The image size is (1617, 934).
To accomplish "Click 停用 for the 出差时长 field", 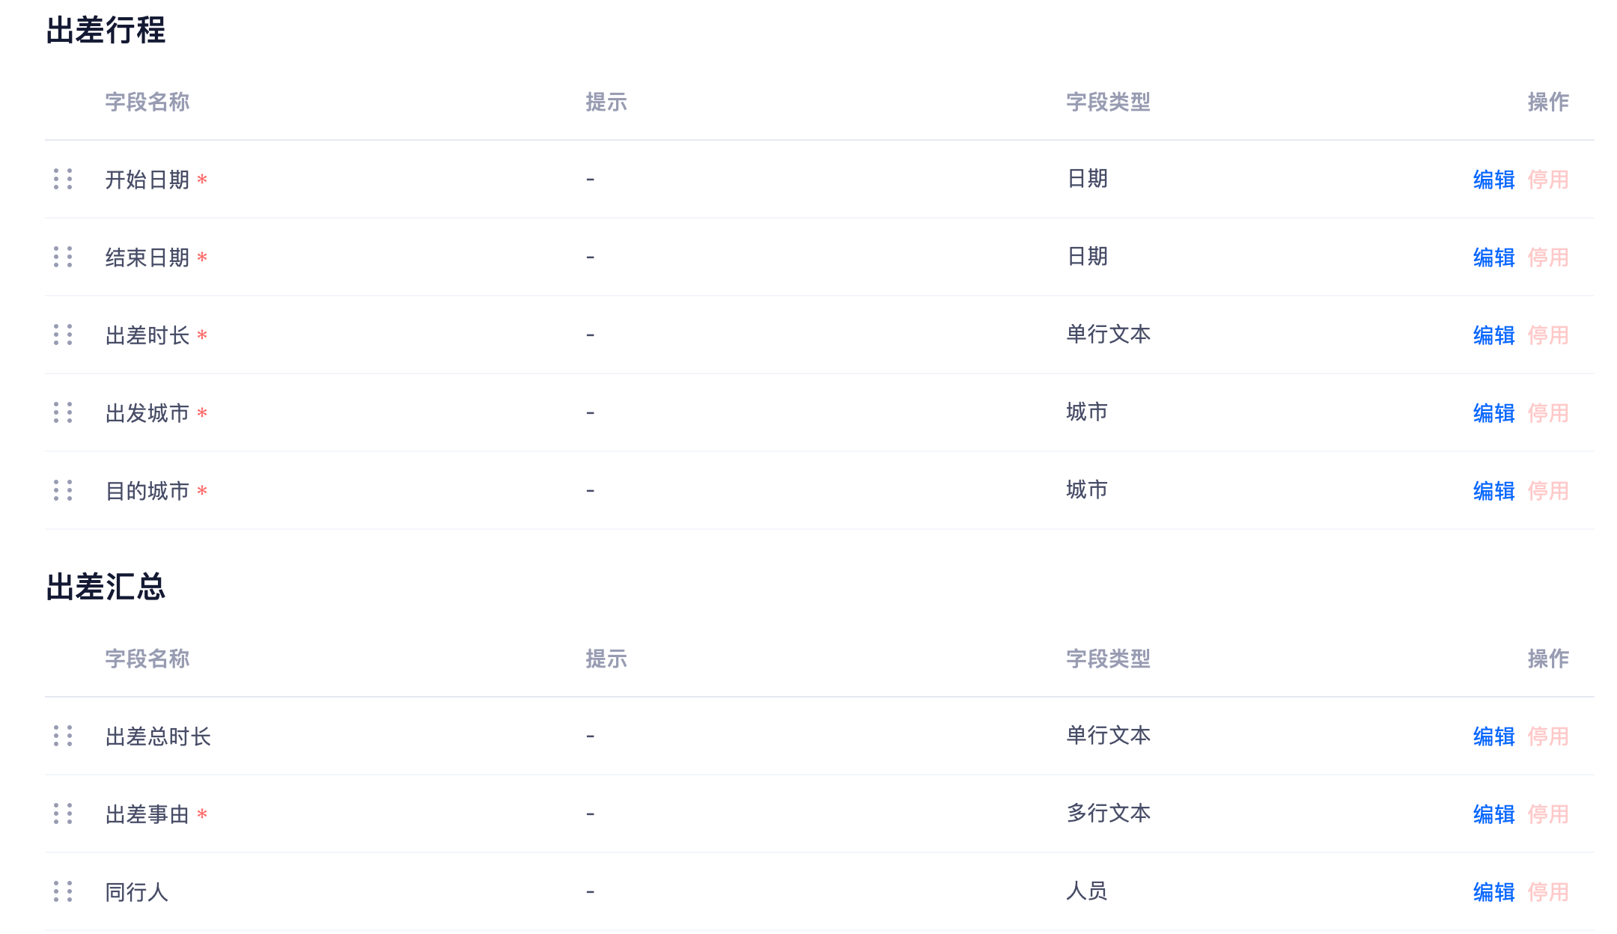I will pos(1548,335).
